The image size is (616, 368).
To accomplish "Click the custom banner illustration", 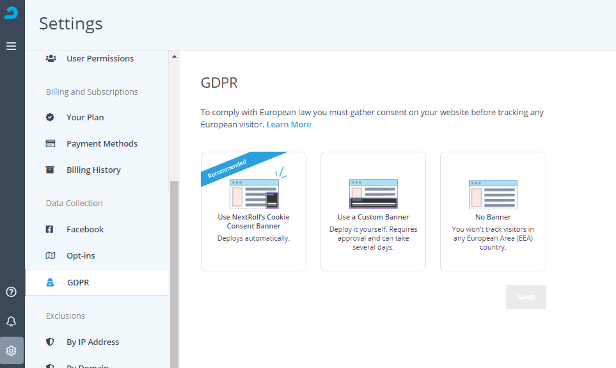I will (373, 193).
